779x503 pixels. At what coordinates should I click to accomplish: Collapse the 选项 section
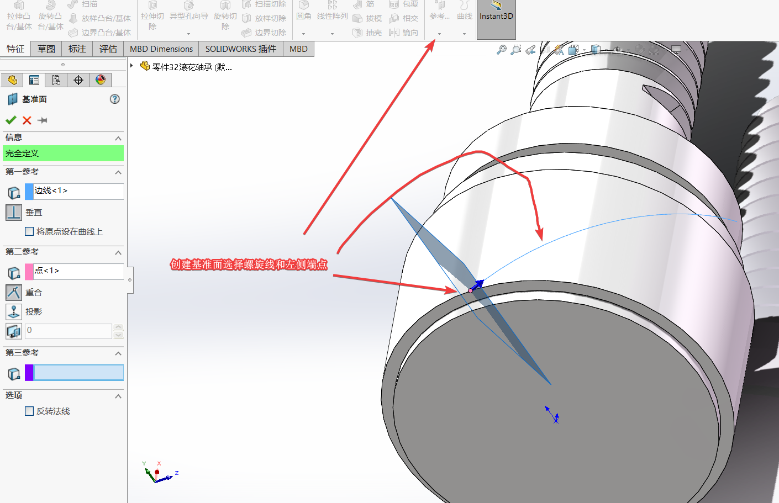[x=118, y=396]
